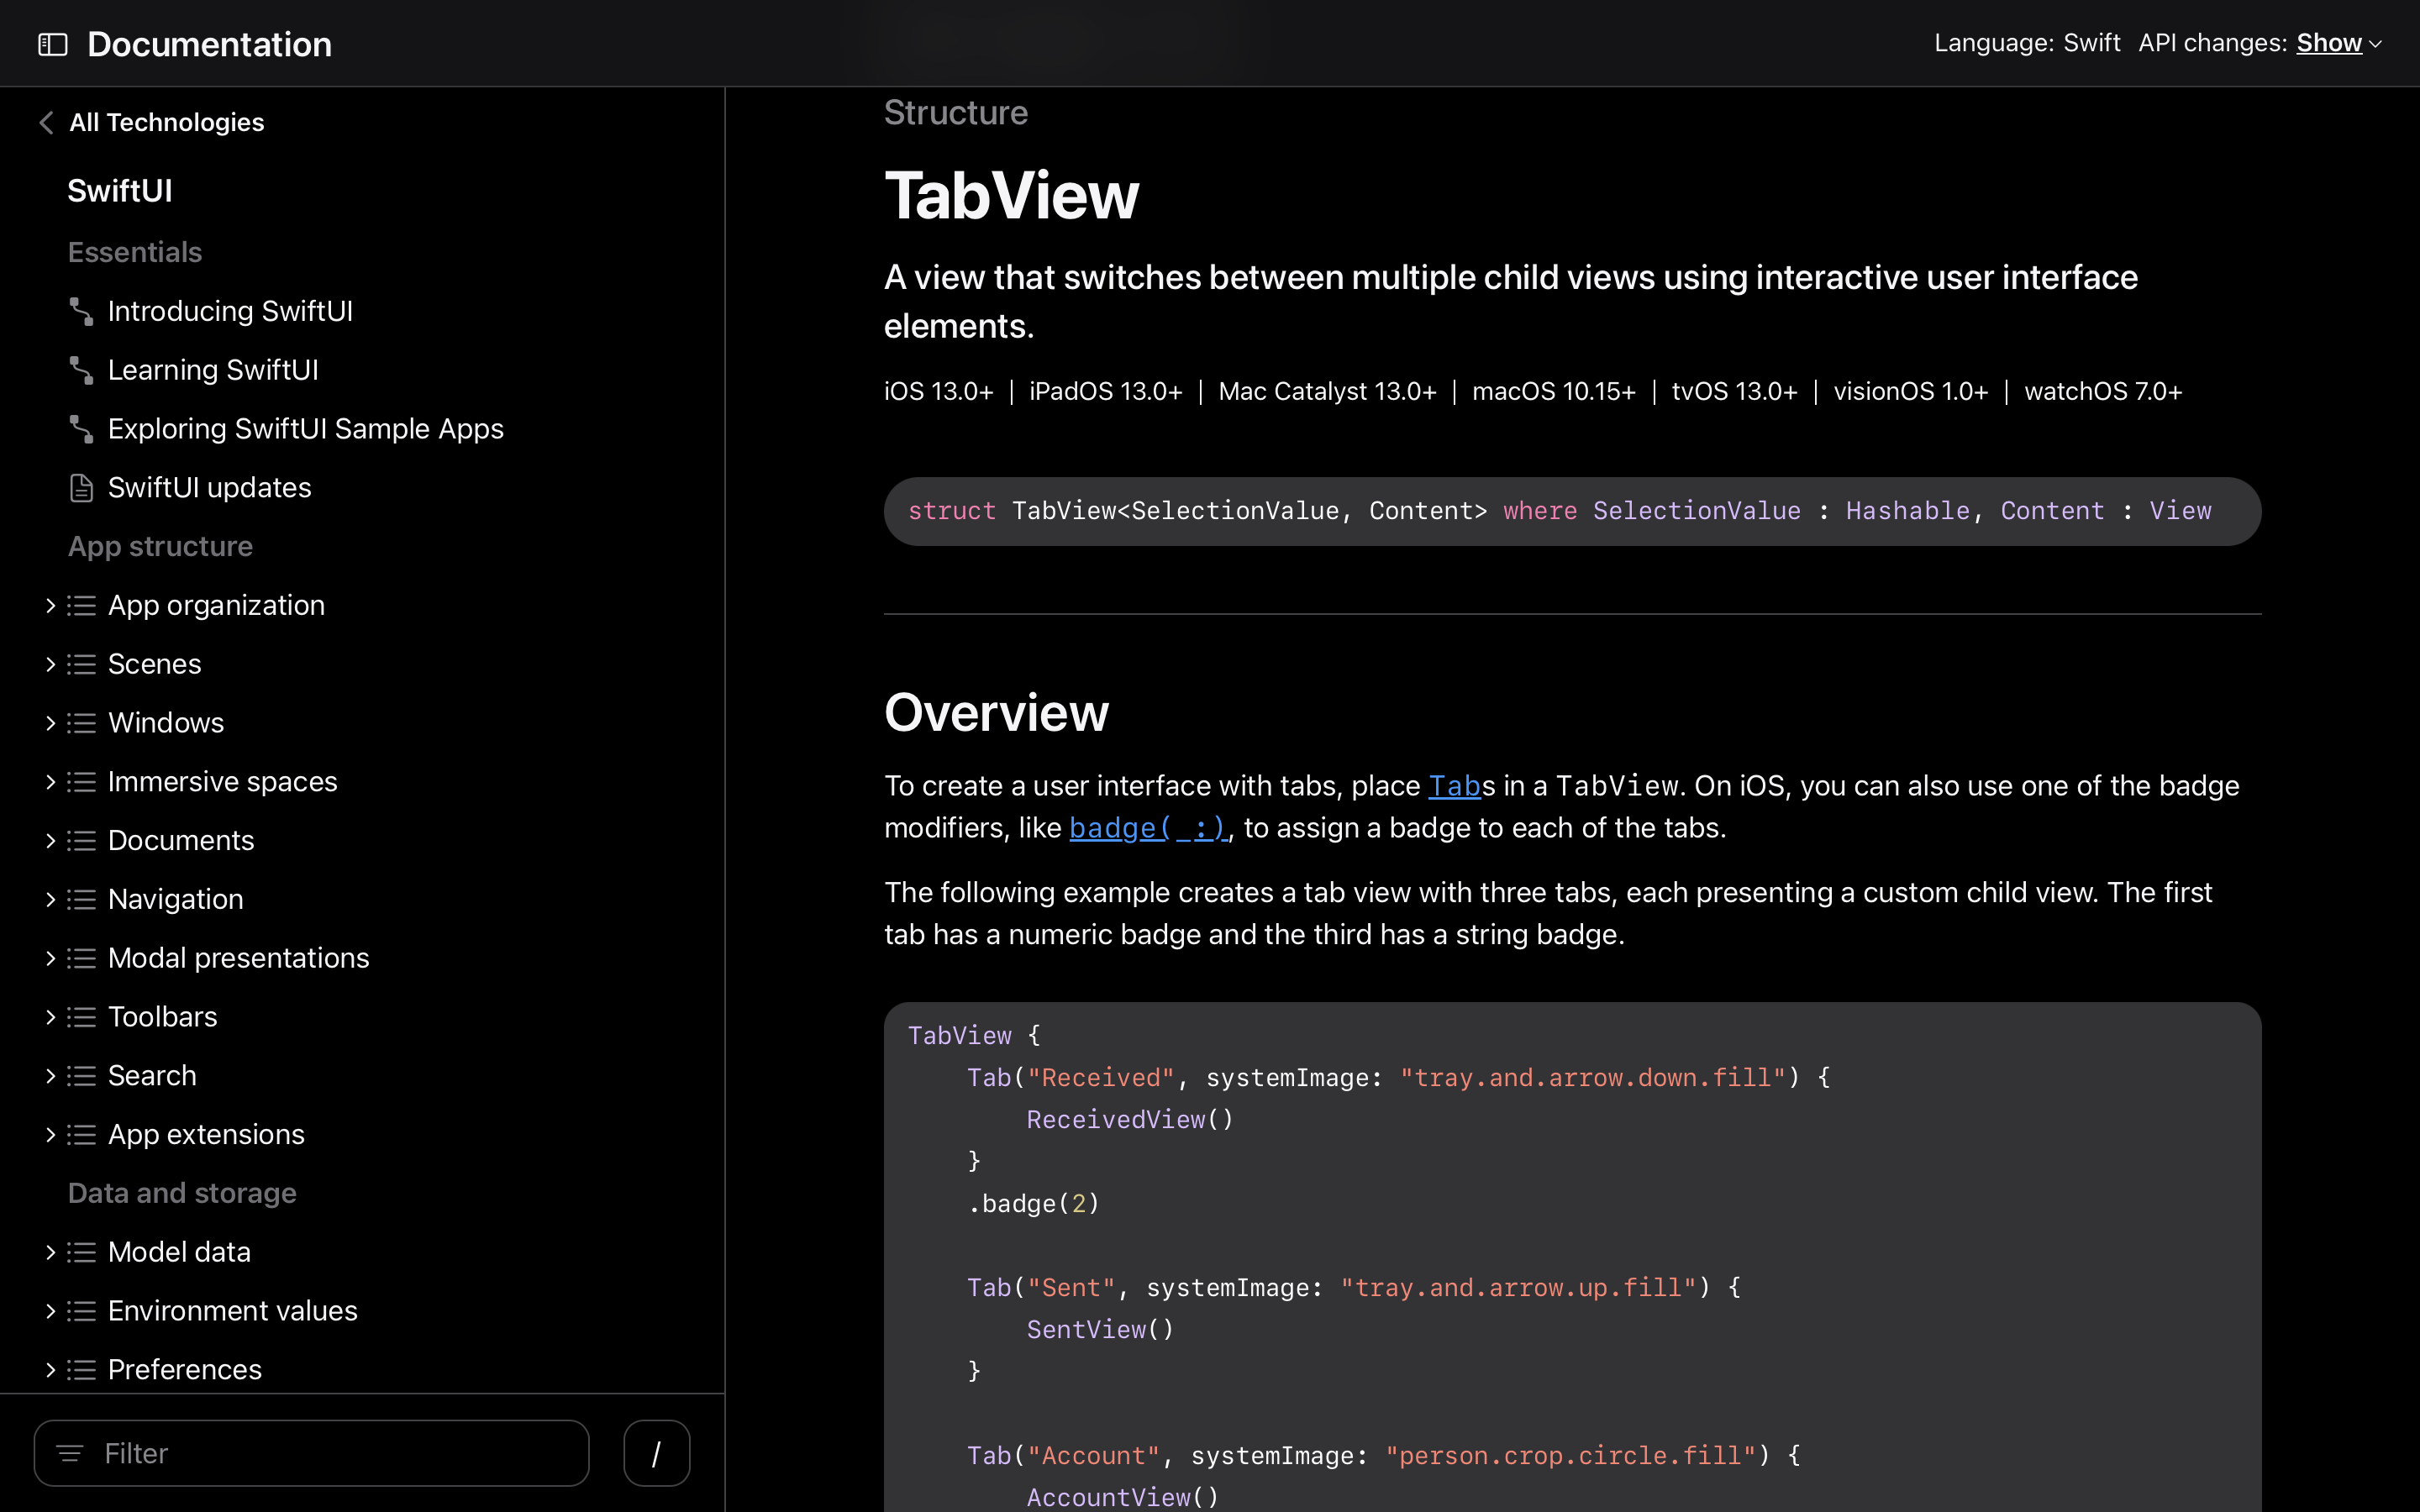Image resolution: width=2420 pixels, height=1512 pixels.
Task: Select Environment values in the sidebar
Action: [x=232, y=1311]
